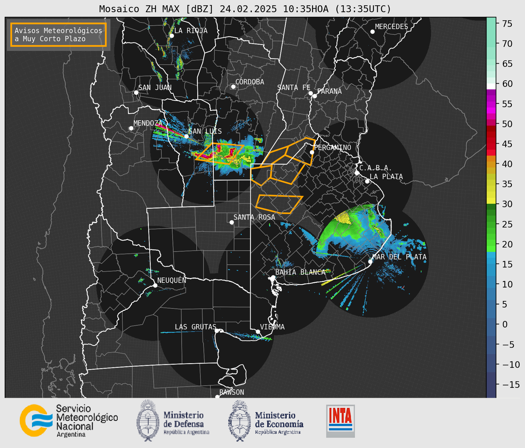Click the MAR DEL PLATA label text
The width and height of the screenshot is (525, 448).
point(399,257)
